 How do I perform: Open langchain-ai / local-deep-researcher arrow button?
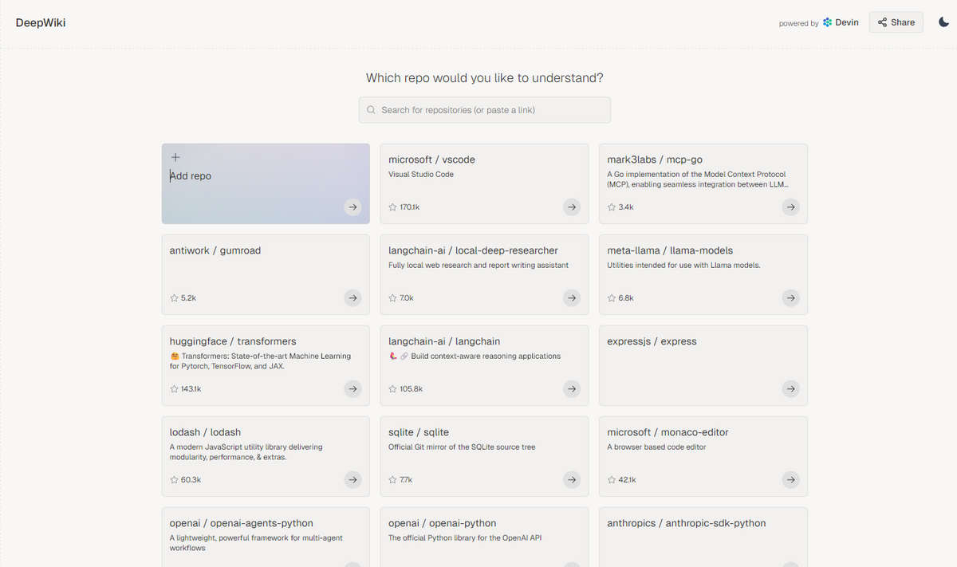pos(572,298)
